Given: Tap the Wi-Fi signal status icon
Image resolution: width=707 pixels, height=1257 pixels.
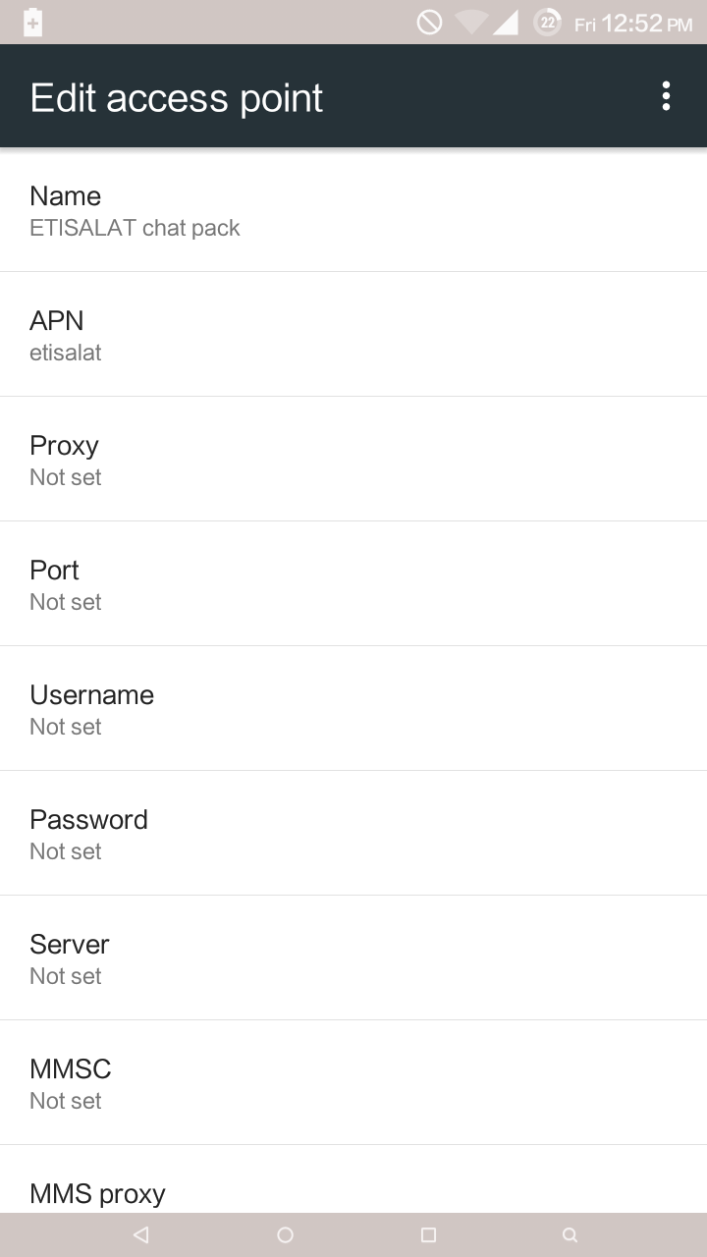Looking at the screenshot, I should pos(471,23).
